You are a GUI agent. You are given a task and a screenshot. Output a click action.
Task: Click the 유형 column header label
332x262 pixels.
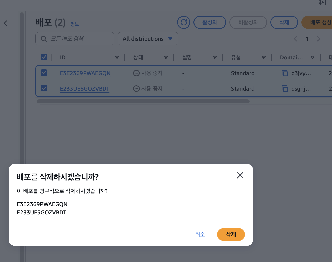[x=236, y=57]
